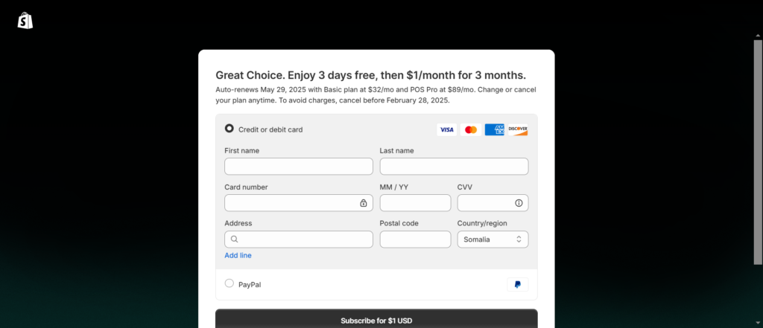This screenshot has width=763, height=328.
Task: Click the search magnifier in Address field
Action: (x=234, y=239)
